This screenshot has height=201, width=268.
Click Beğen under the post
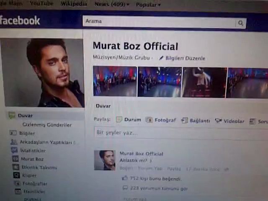126,168
